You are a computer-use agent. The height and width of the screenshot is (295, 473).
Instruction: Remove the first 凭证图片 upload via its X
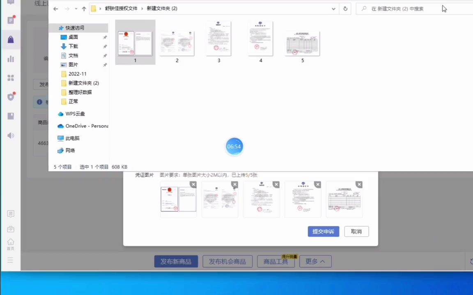(193, 184)
